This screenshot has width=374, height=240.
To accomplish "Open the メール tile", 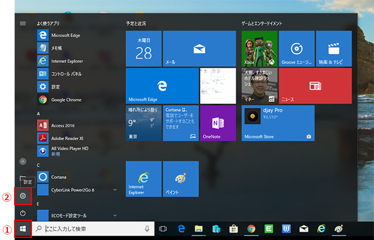I will point(199,49).
